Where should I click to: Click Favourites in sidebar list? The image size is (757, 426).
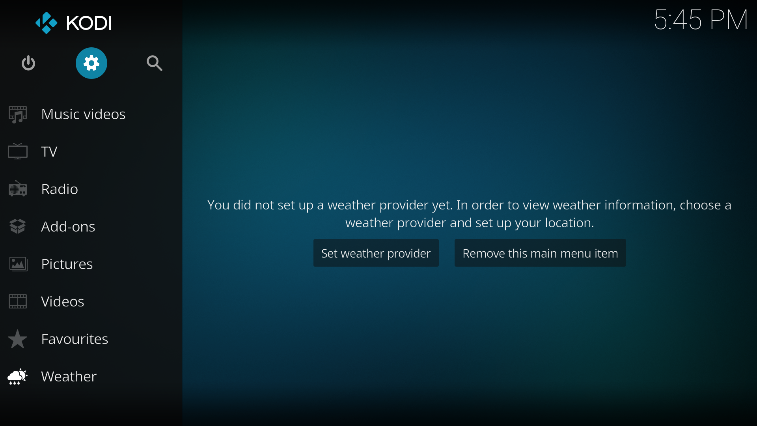tap(75, 338)
